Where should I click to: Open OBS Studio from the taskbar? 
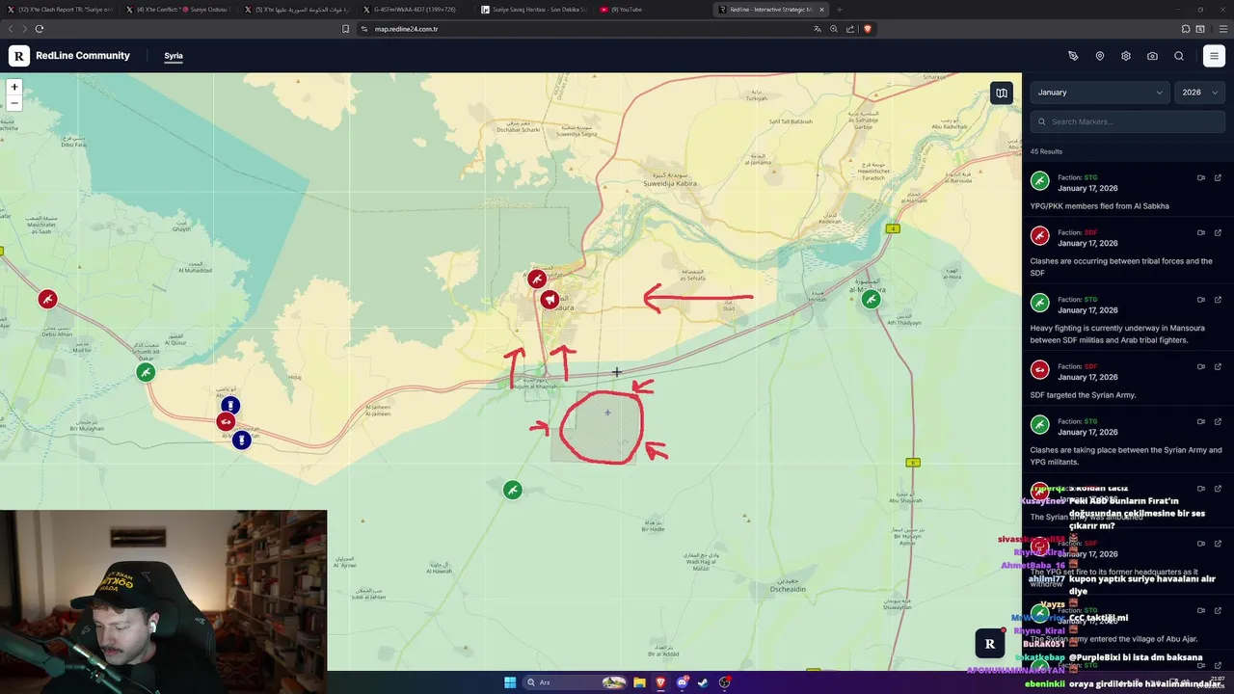(x=725, y=682)
